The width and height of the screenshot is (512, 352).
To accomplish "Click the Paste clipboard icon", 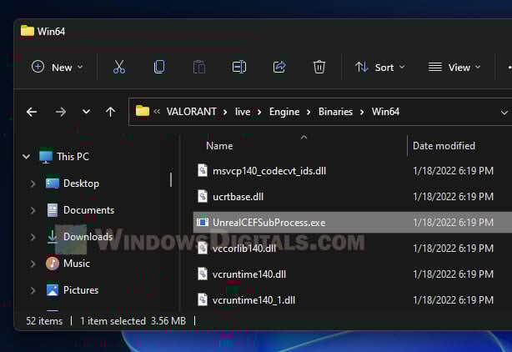I will pos(199,67).
